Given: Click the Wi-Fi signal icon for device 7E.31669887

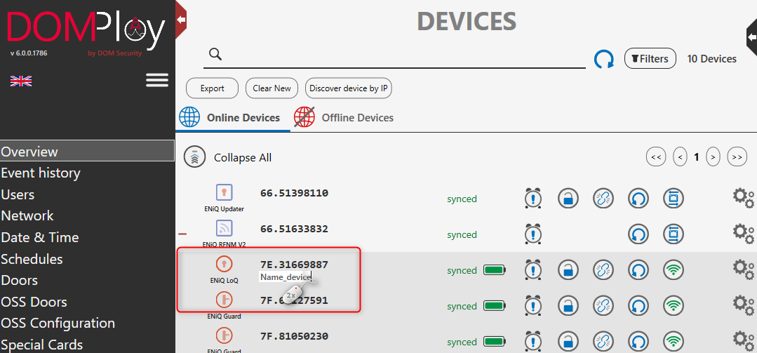Looking at the screenshot, I should [x=674, y=270].
